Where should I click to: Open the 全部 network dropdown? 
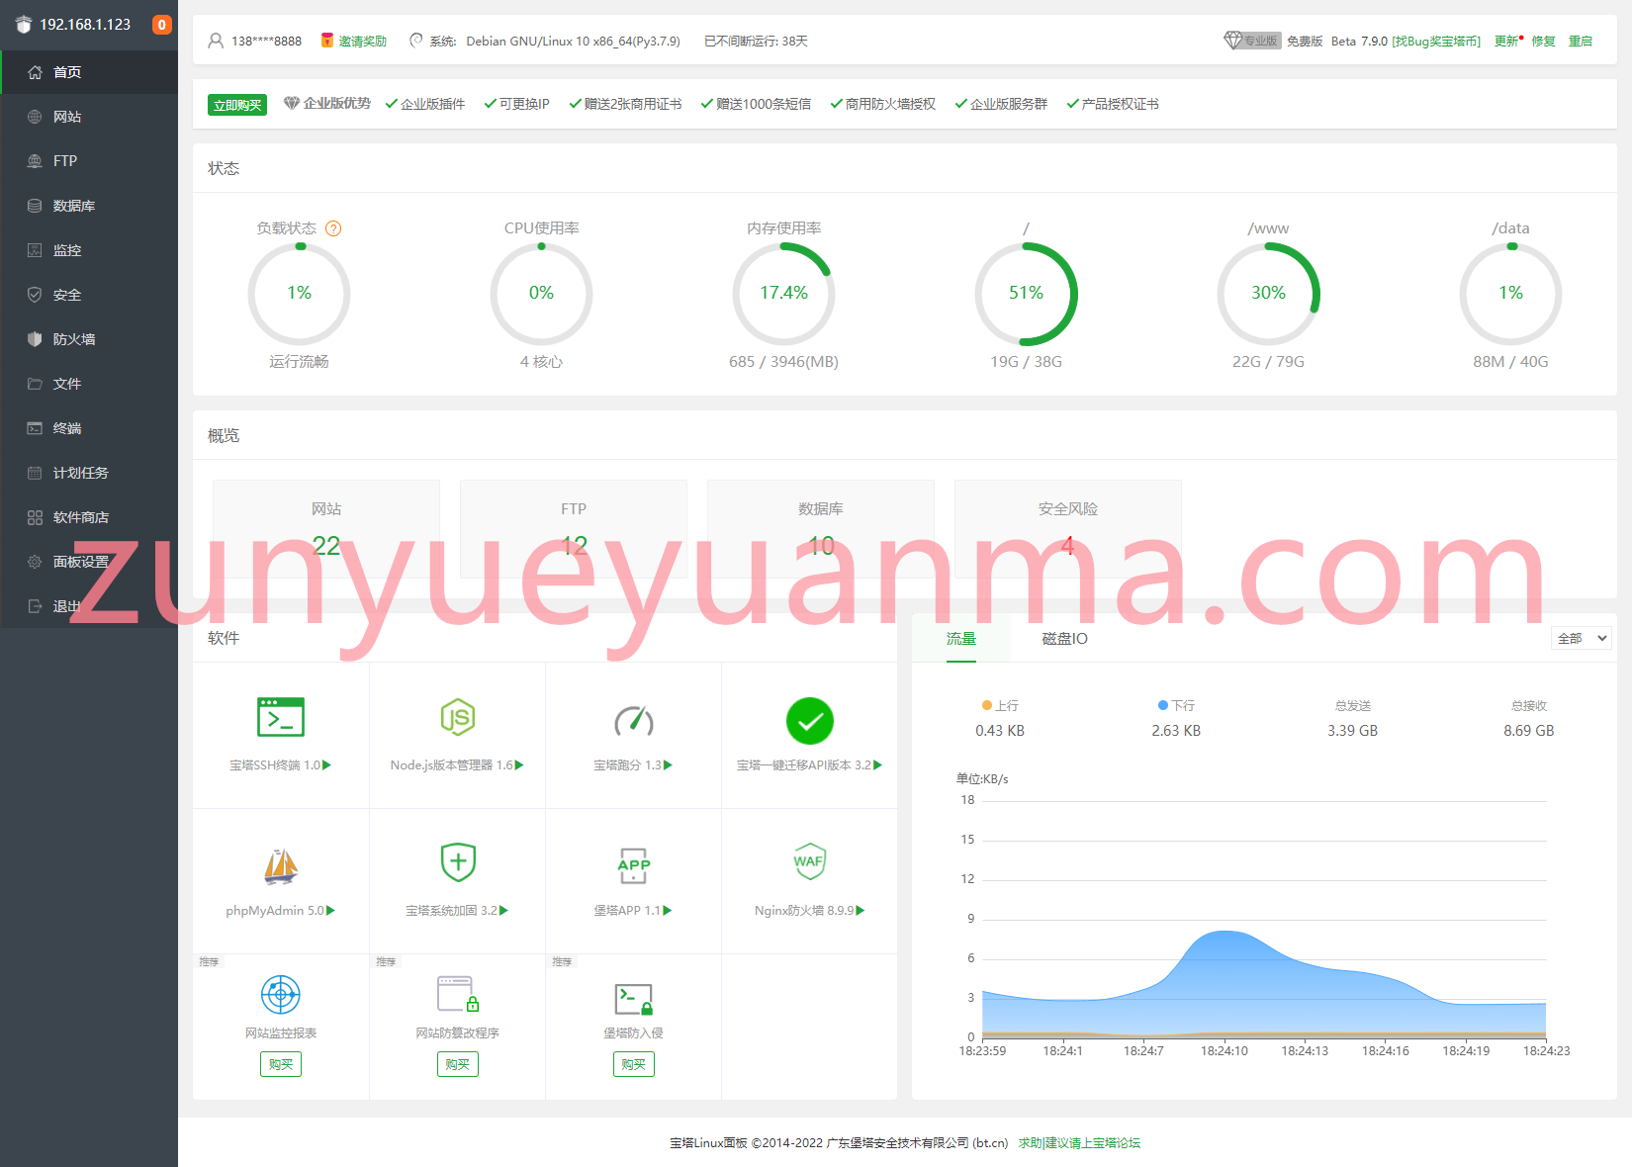[1582, 638]
